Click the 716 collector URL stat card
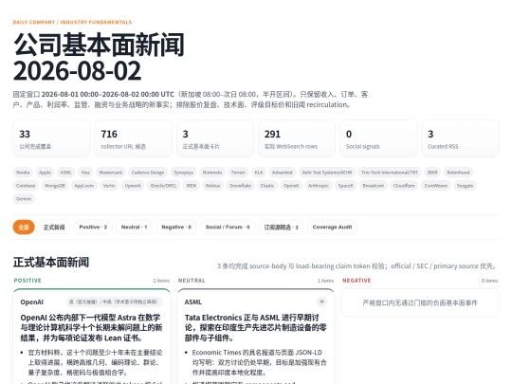 tap(134, 138)
